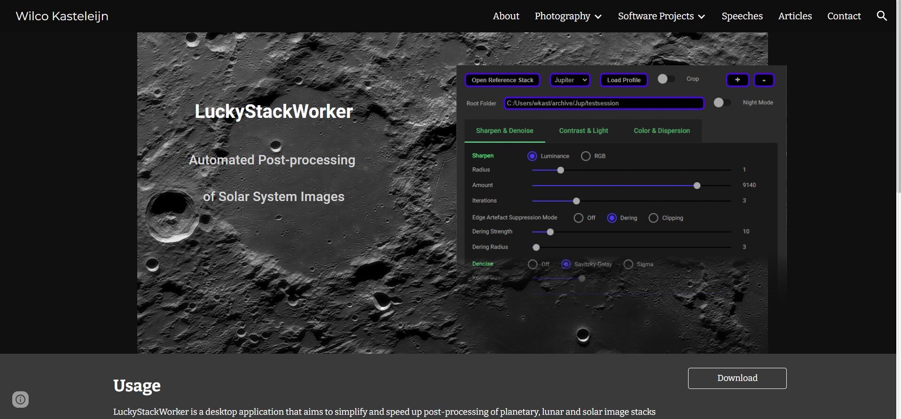
Task: Select Savitzky-Golay denoise option
Action: coord(566,264)
